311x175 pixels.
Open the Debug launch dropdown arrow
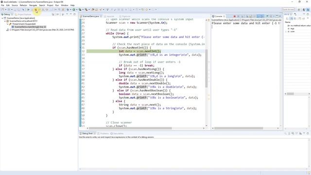point(70,10)
